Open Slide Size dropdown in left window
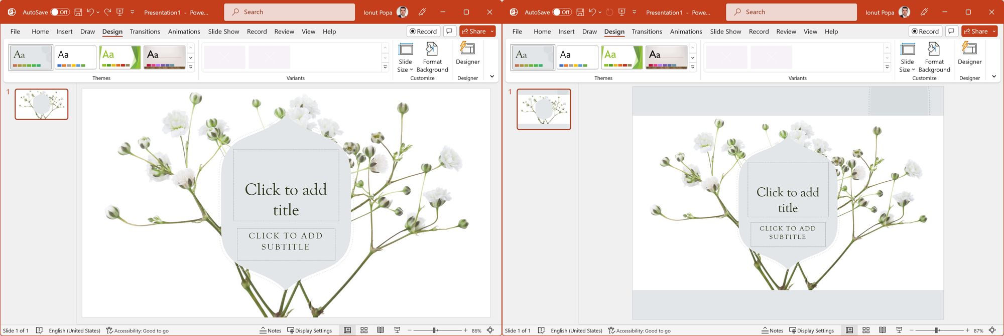This screenshot has width=1004, height=336. tap(405, 58)
